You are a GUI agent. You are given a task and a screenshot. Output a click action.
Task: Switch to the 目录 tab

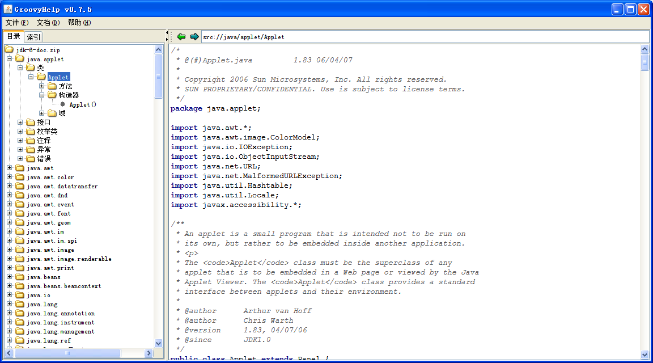(14, 36)
